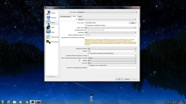Enable custom buffer size checkbox
This screenshot has height=104, width=186.
pyautogui.click(x=88, y=53)
